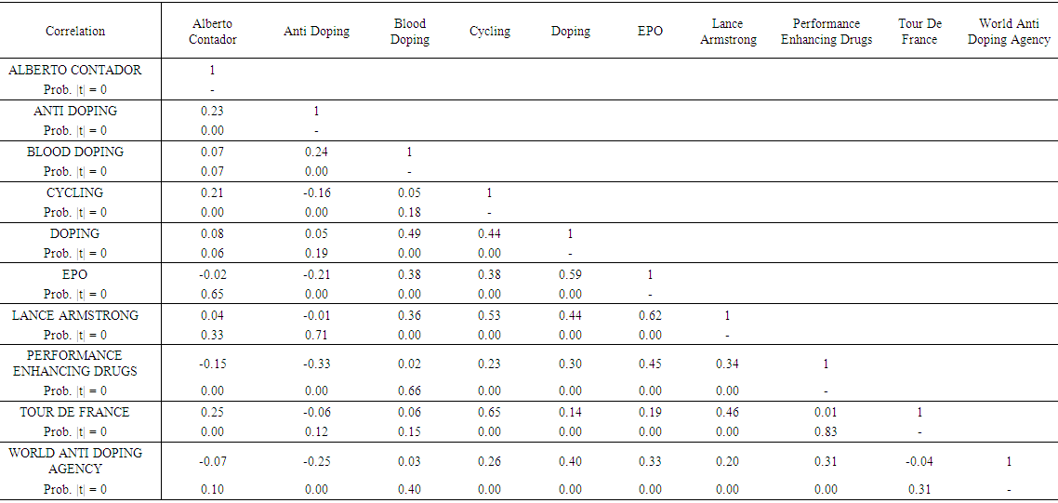Click the 0.62 Lance Armstrong–EPO correlation cell
This screenshot has width=1058, height=503.
[650, 315]
